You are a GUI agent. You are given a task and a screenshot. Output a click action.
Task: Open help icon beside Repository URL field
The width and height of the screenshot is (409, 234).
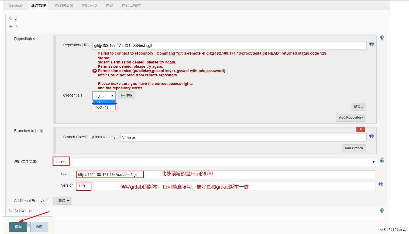point(371,44)
